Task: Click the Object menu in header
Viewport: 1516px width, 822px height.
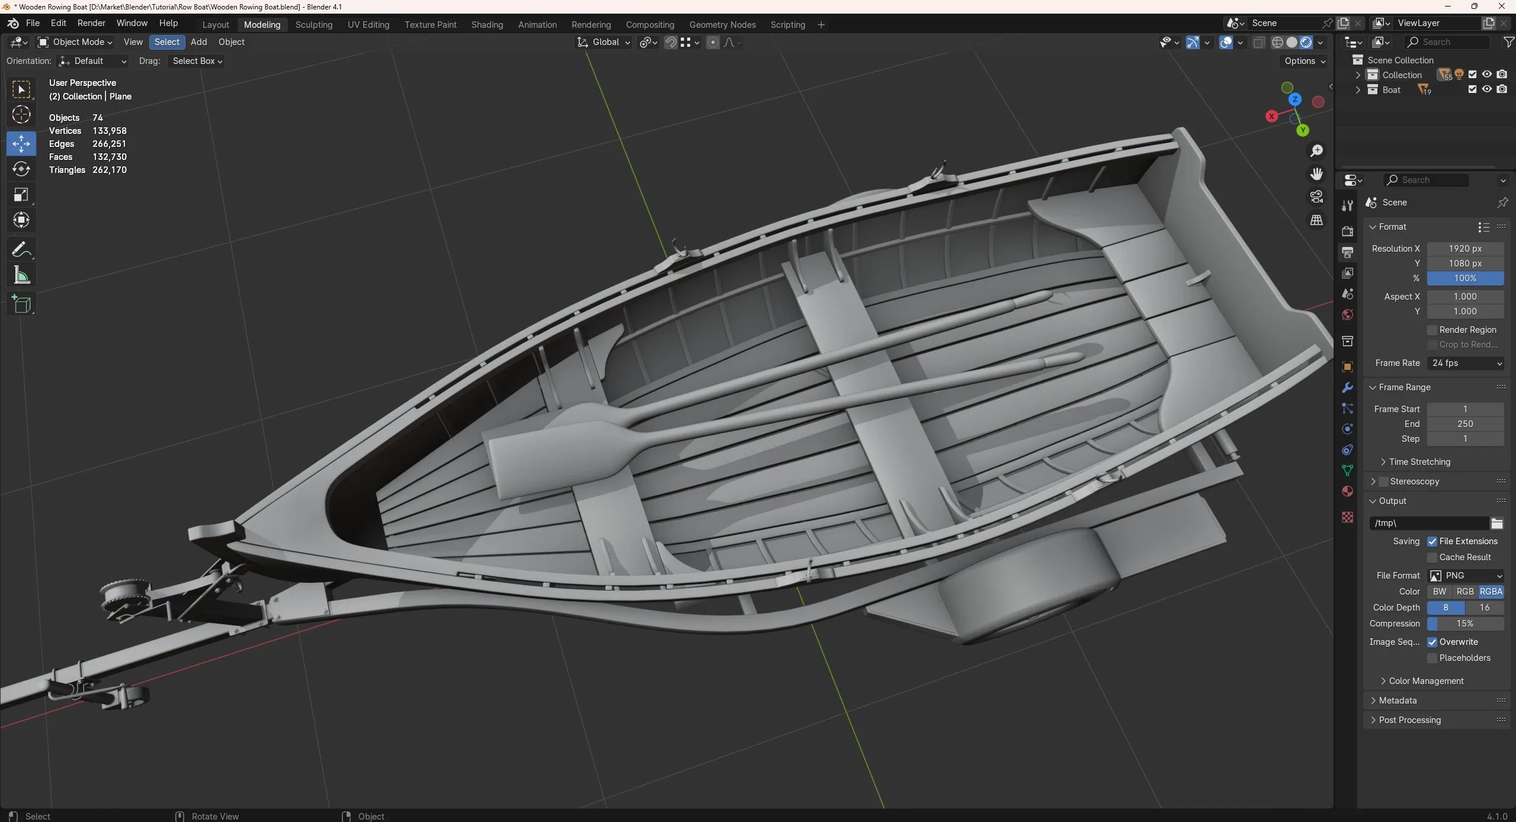Action: pos(232,41)
